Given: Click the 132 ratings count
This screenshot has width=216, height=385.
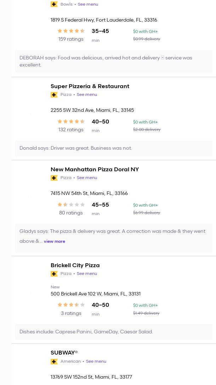Looking at the screenshot, I should 71,130.
